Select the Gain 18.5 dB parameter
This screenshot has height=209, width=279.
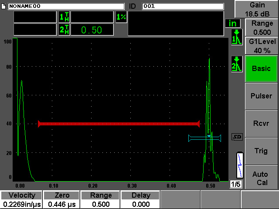click(x=261, y=9)
